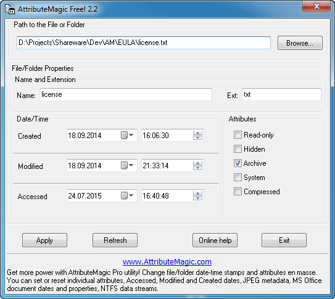Click the Ext field containing txt
The image size is (335, 299).
[281, 94]
